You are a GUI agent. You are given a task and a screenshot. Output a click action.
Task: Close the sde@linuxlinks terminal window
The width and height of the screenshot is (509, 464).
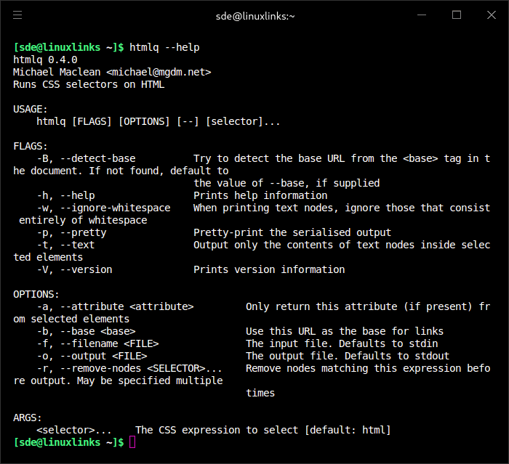(492, 15)
